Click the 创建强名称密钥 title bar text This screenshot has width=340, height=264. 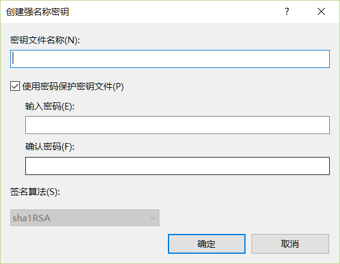pos(37,11)
